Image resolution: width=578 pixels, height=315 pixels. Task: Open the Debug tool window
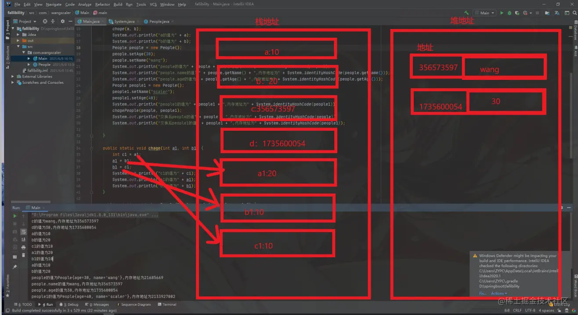70,304
